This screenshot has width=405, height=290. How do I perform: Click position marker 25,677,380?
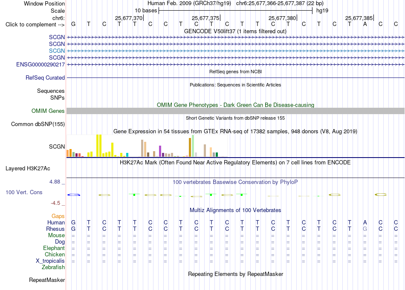pyautogui.click(x=282, y=18)
